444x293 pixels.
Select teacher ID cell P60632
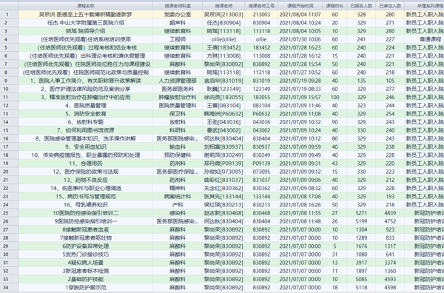click(261, 114)
